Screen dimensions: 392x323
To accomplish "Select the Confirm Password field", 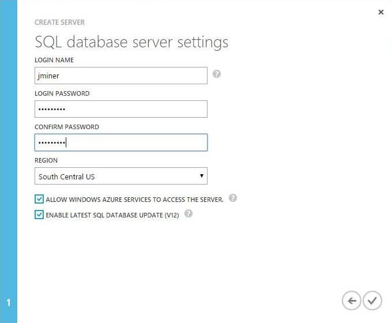I will [x=121, y=142].
